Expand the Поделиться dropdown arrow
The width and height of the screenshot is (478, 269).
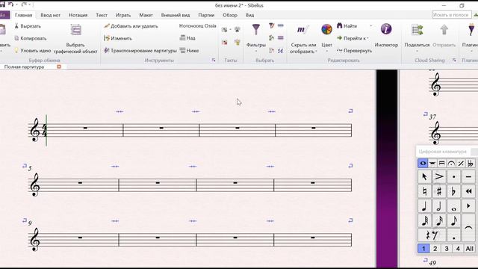[417, 51]
